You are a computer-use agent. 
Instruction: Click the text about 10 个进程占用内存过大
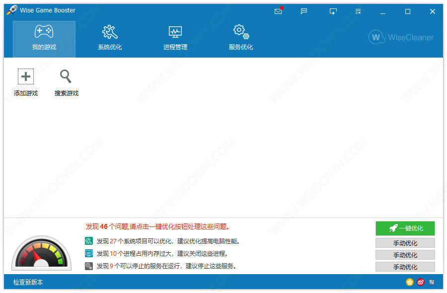[162, 254]
